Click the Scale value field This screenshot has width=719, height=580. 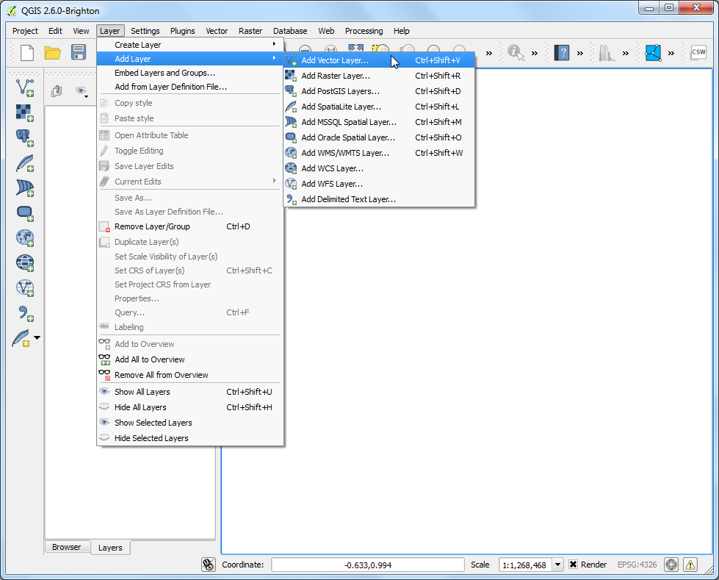tap(525, 565)
